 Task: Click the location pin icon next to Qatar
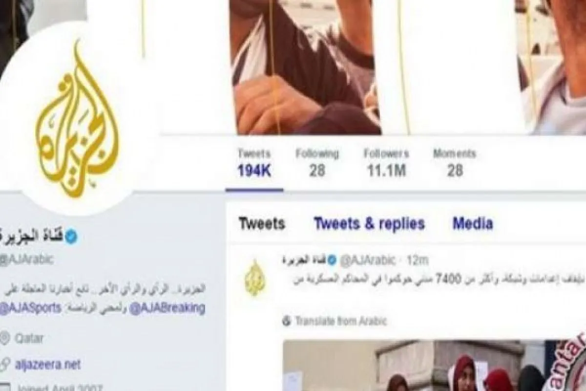pos(5,338)
